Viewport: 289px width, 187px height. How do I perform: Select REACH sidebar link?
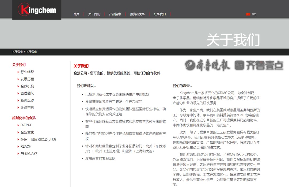[x=26, y=146]
